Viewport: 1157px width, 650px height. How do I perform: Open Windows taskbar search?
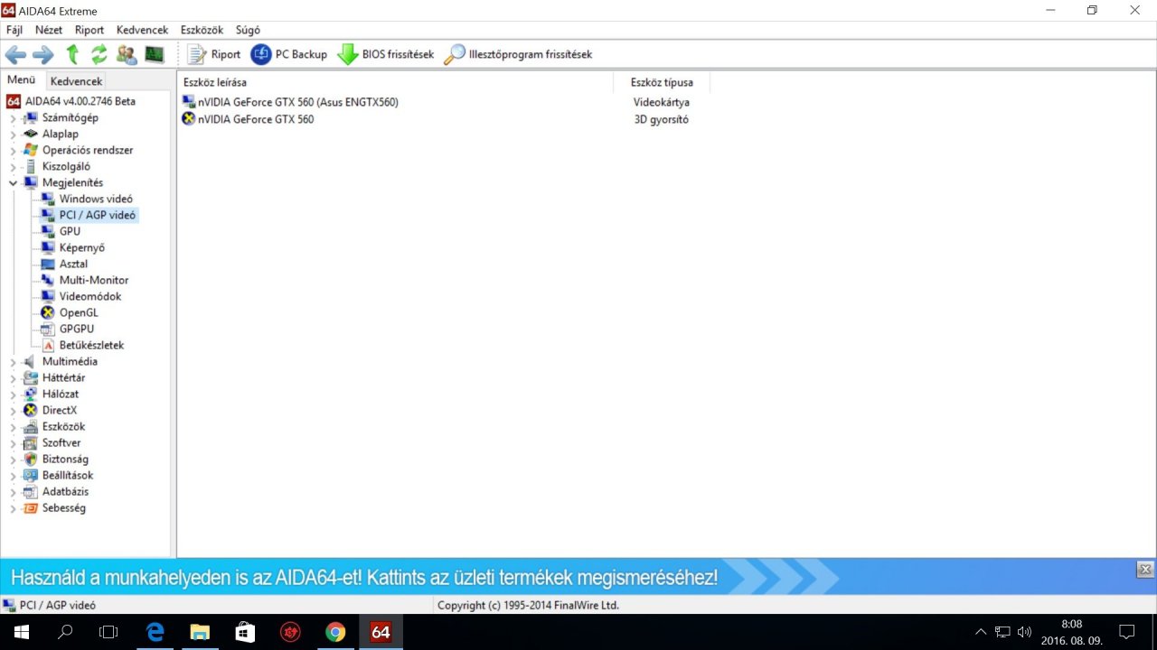(65, 632)
